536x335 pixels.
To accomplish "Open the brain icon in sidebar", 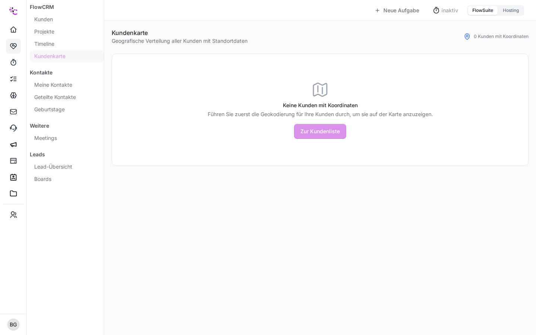I will coord(13,95).
